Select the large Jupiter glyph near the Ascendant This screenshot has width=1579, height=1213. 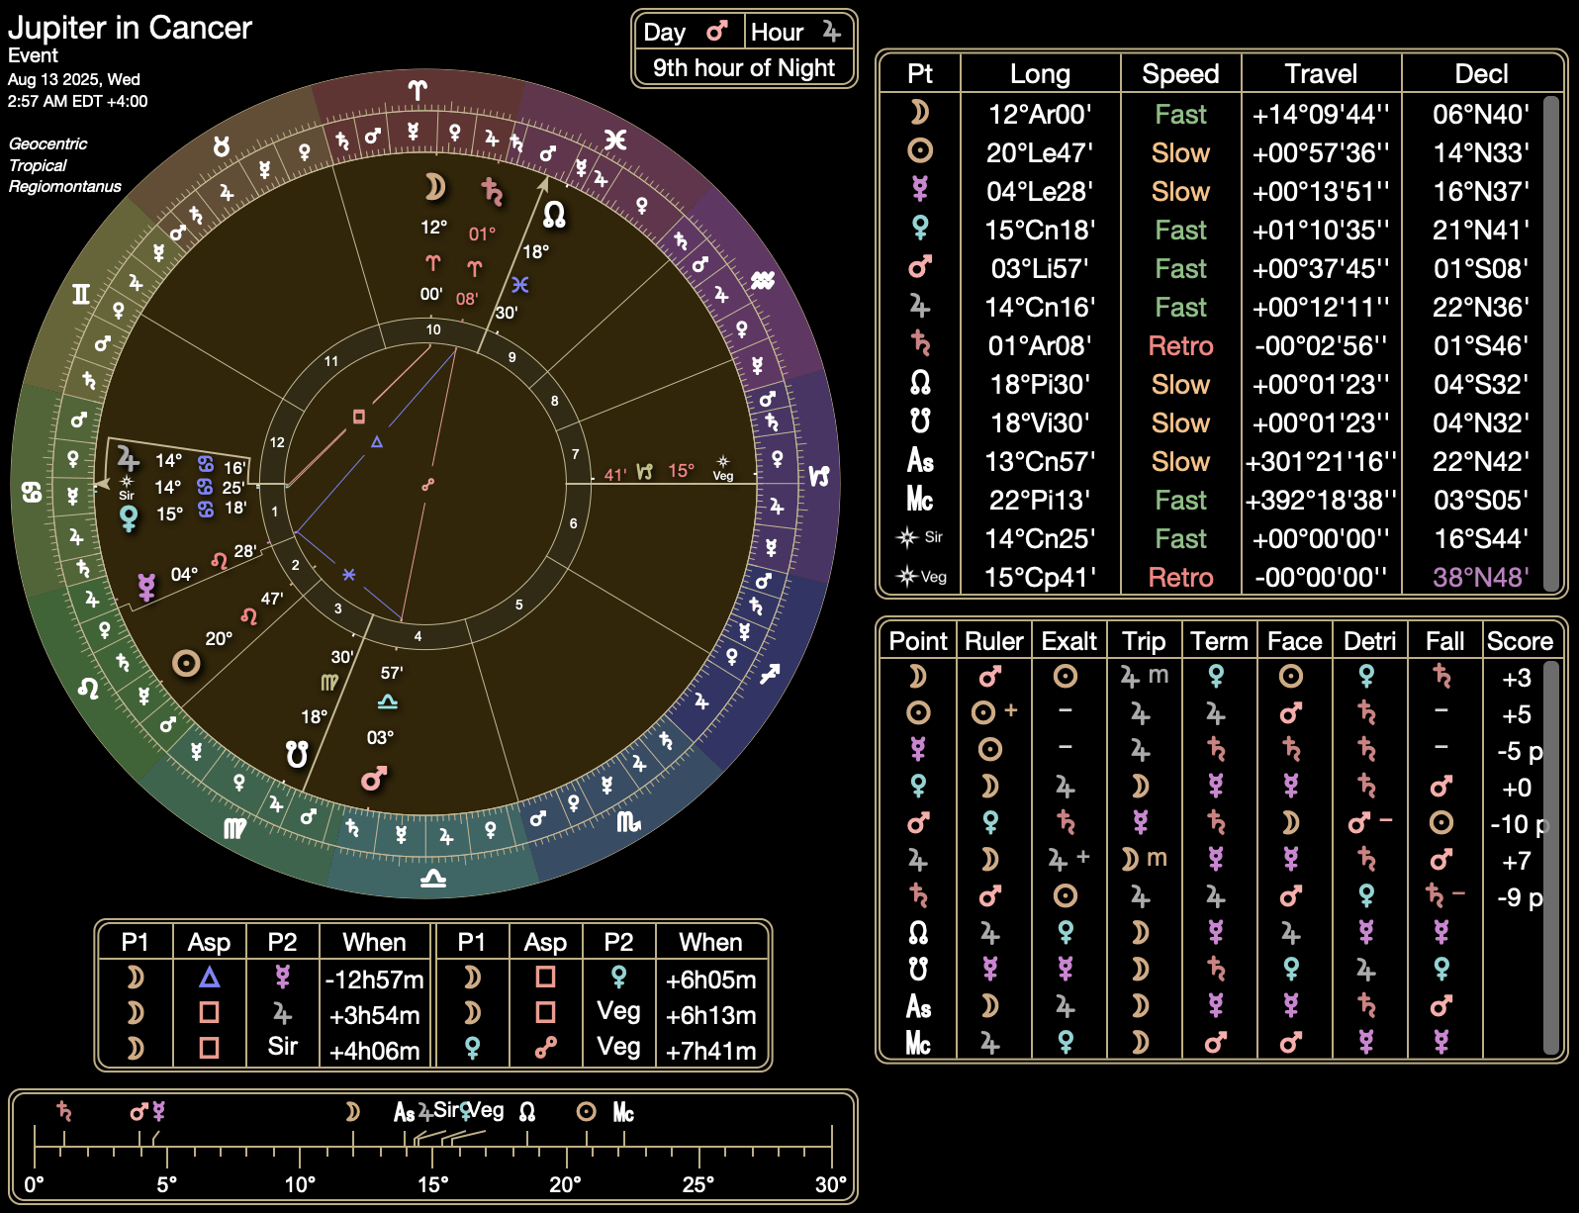tap(128, 458)
